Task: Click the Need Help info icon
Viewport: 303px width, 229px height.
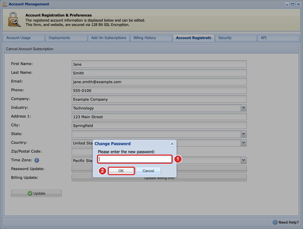Action: click(x=275, y=222)
